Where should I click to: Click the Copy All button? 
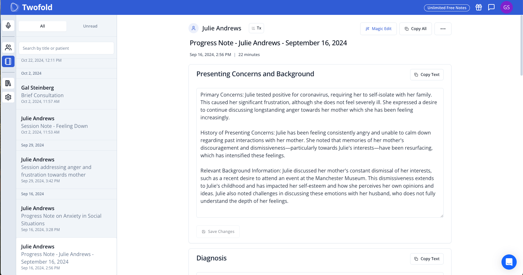coord(415,29)
